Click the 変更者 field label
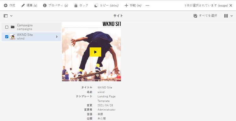Image resolution: width=236 pixels, height=121 pixels. [88, 110]
